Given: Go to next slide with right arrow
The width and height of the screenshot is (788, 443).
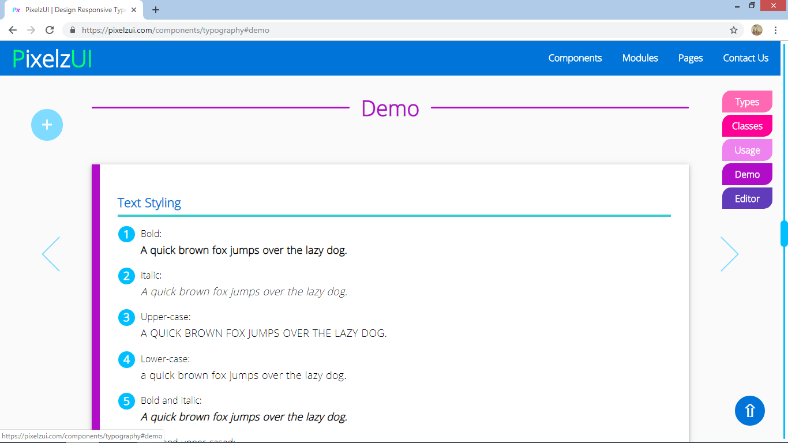Looking at the screenshot, I should [729, 254].
